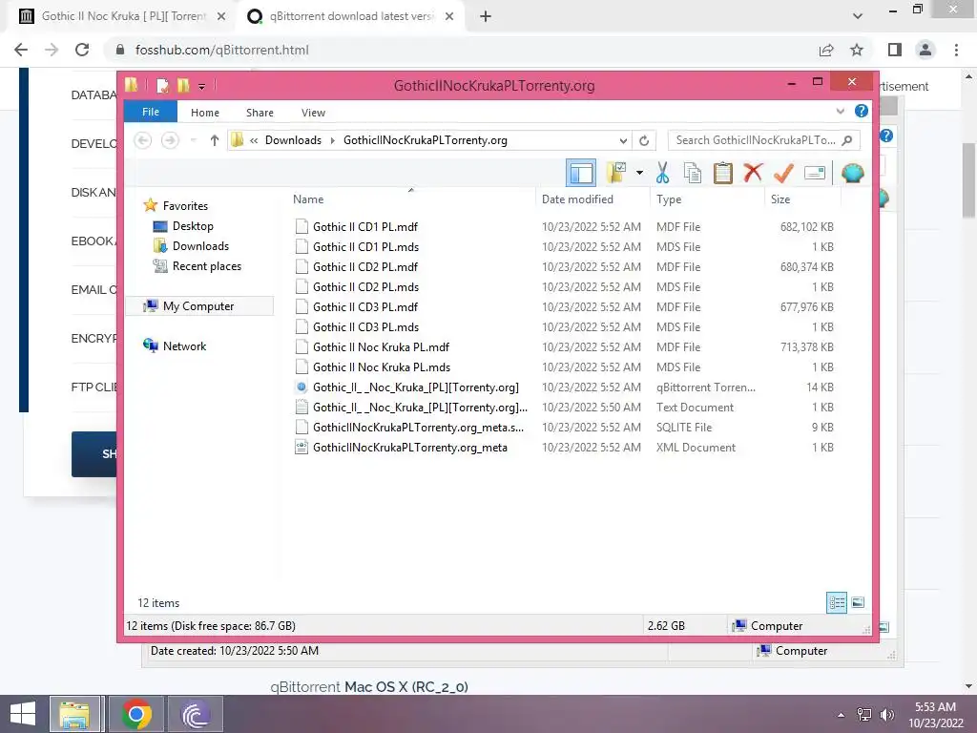Bookmark this page with star icon
Image resolution: width=977 pixels, height=733 pixels.
tap(857, 50)
